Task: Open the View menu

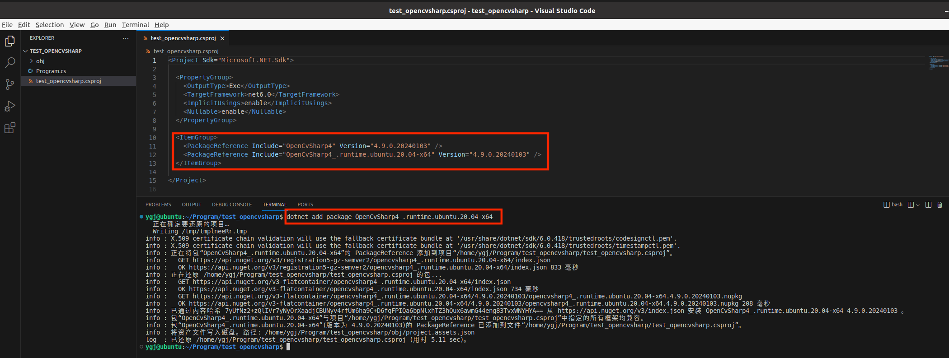Action: [x=77, y=25]
